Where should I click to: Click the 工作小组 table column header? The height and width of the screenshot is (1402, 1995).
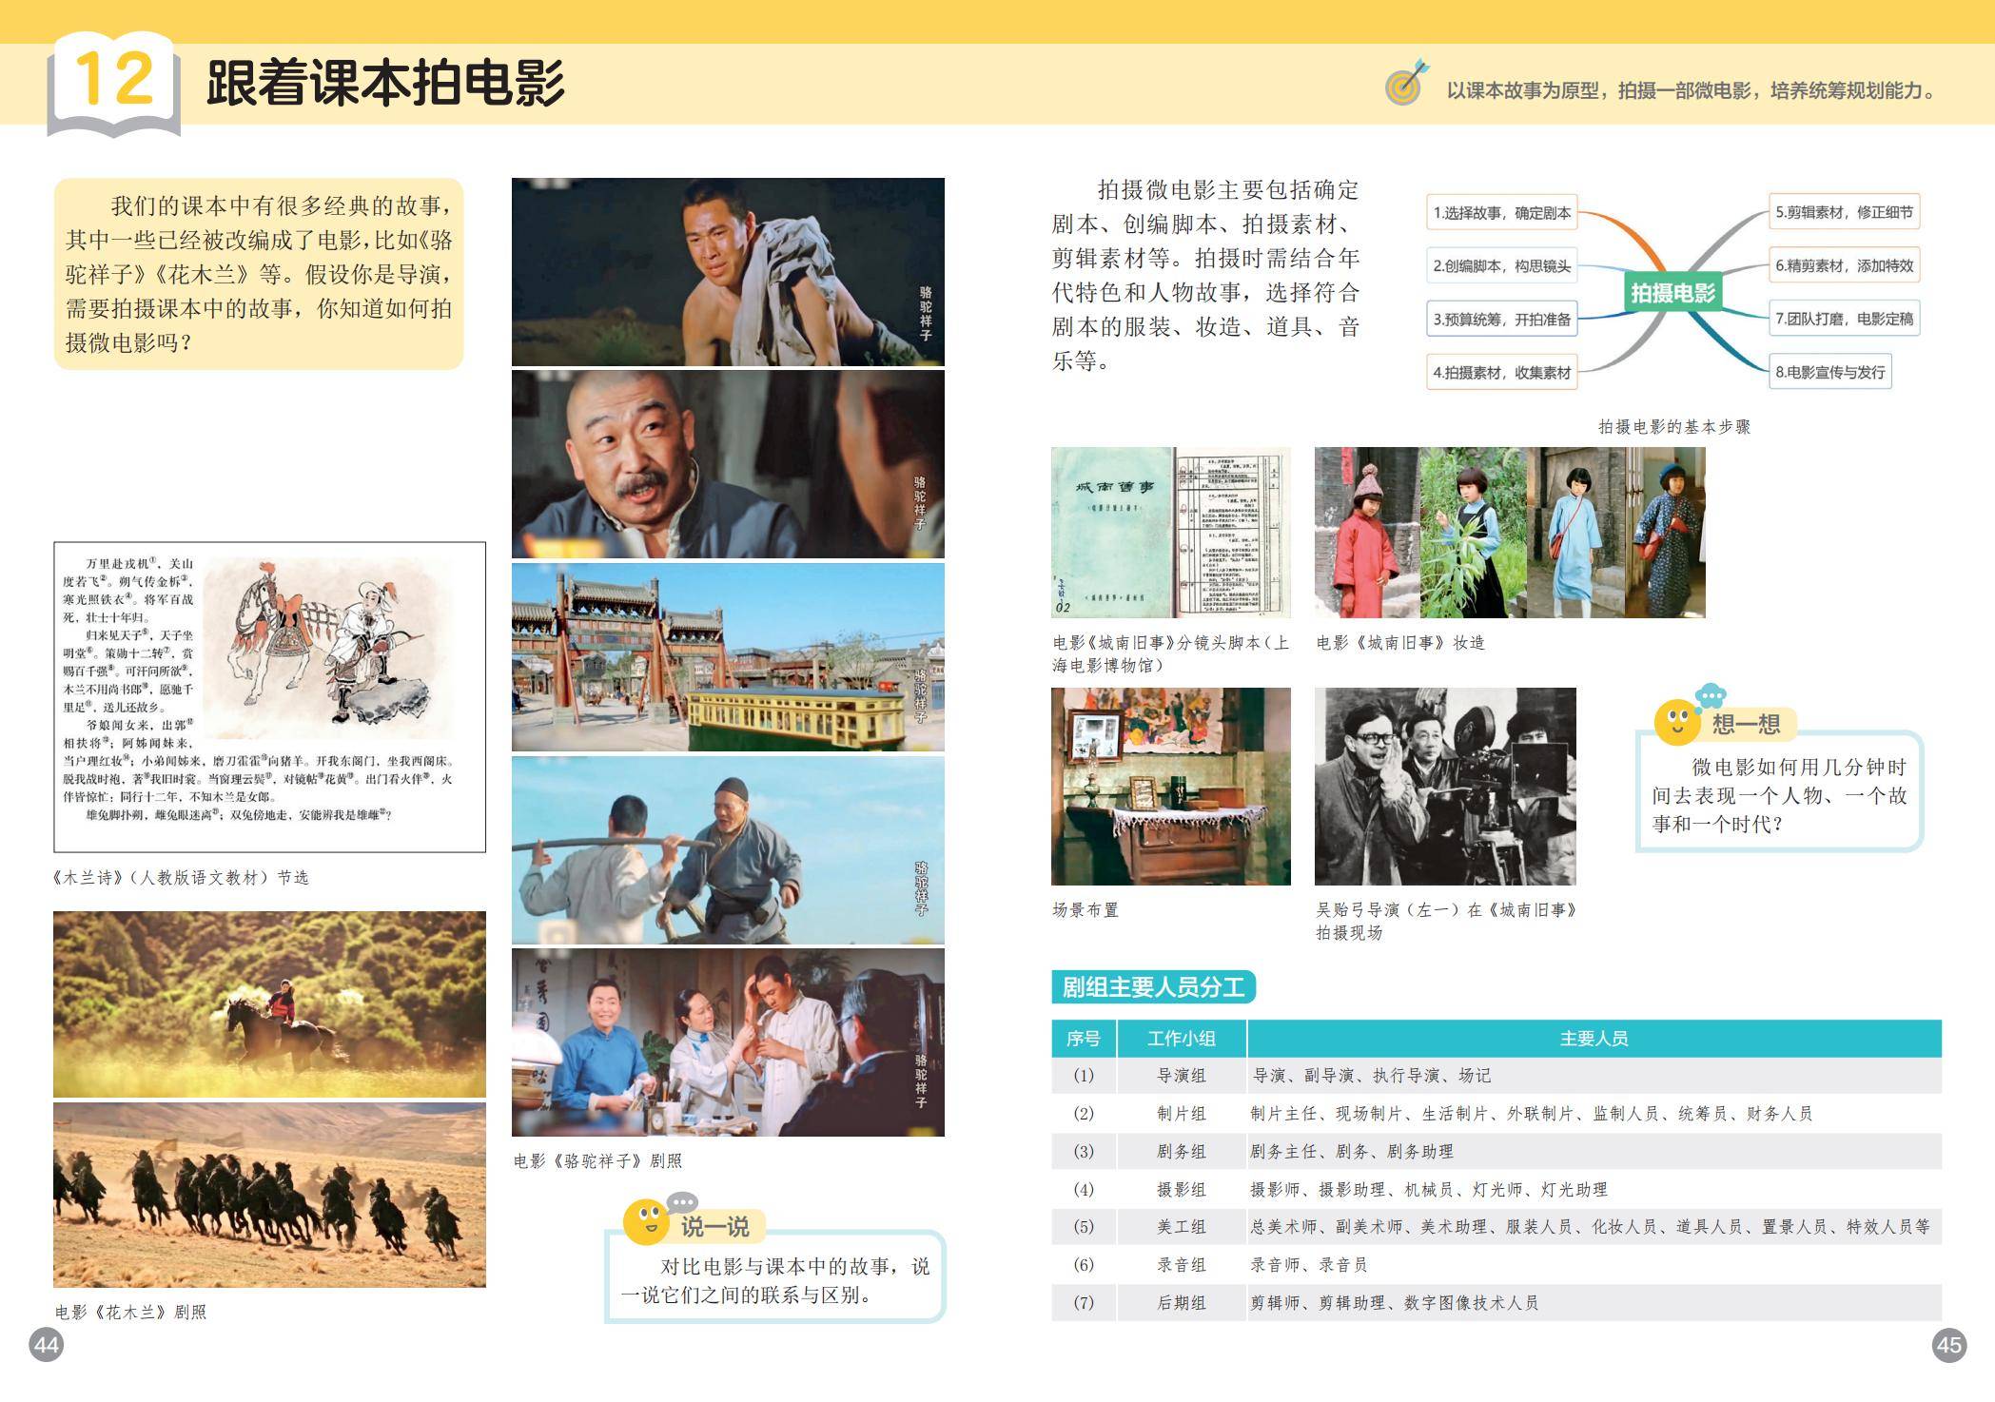1181,1039
